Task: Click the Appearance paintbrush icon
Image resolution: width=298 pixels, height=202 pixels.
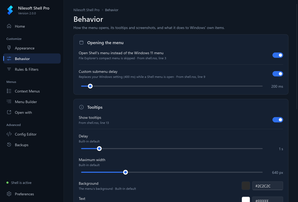Action: pos(9,48)
